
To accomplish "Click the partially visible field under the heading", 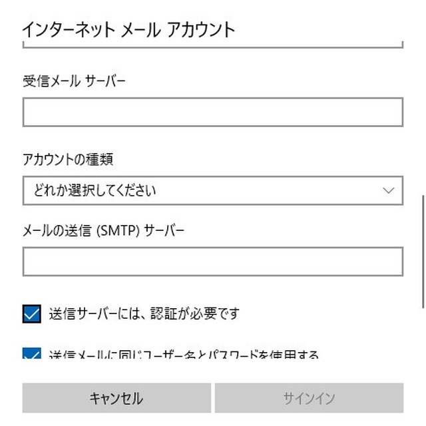I will click(x=212, y=46).
